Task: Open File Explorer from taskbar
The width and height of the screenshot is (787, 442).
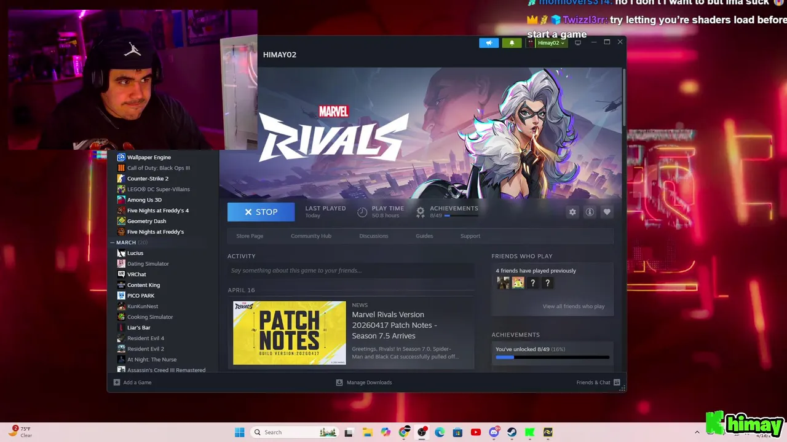Action: 368,432
